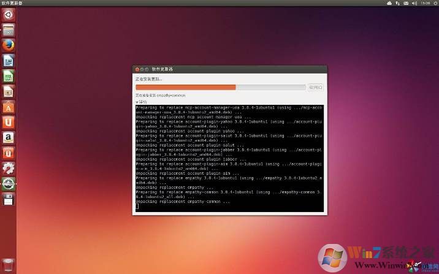Maximize the Software Updater dialog
The width and height of the screenshot is (439, 274).
click(147, 69)
